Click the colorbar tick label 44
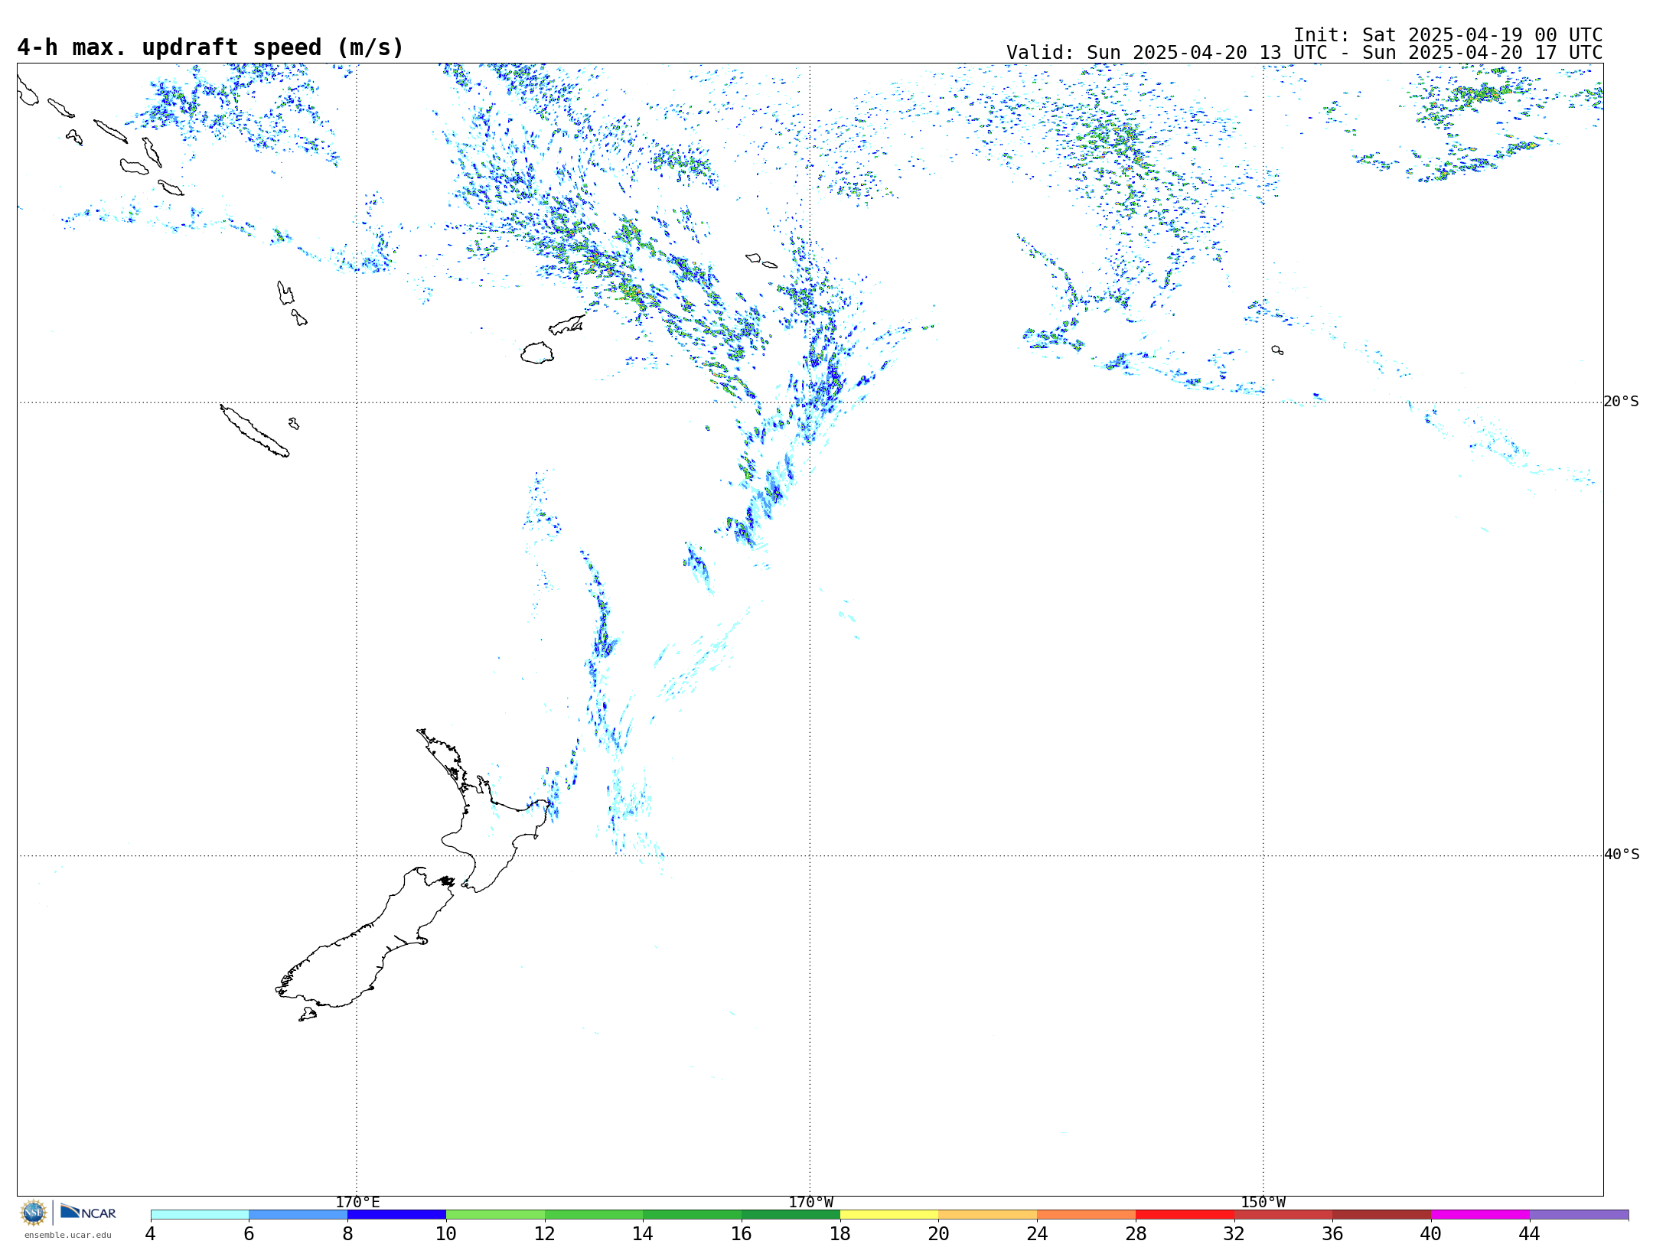This screenshot has height=1244, width=1653. click(1530, 1233)
